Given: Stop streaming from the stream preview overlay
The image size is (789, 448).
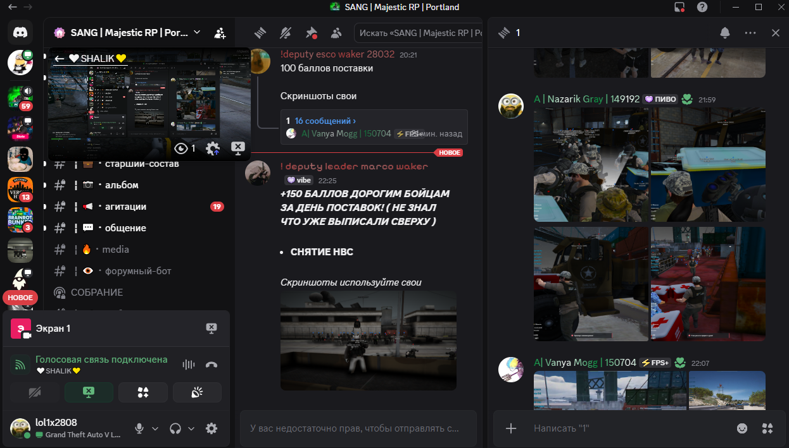Looking at the screenshot, I should coord(237,148).
